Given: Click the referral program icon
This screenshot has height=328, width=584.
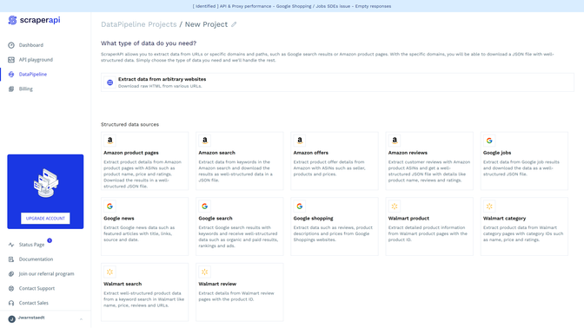Looking at the screenshot, I should pyautogui.click(x=11, y=273).
